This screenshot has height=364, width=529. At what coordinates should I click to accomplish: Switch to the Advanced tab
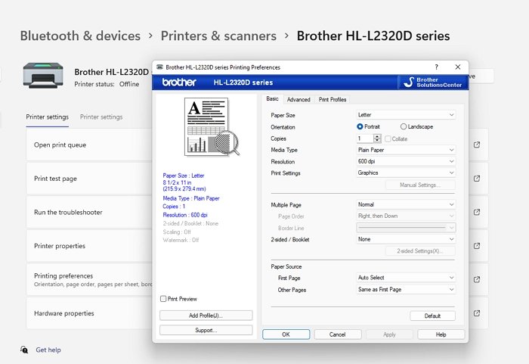click(299, 99)
